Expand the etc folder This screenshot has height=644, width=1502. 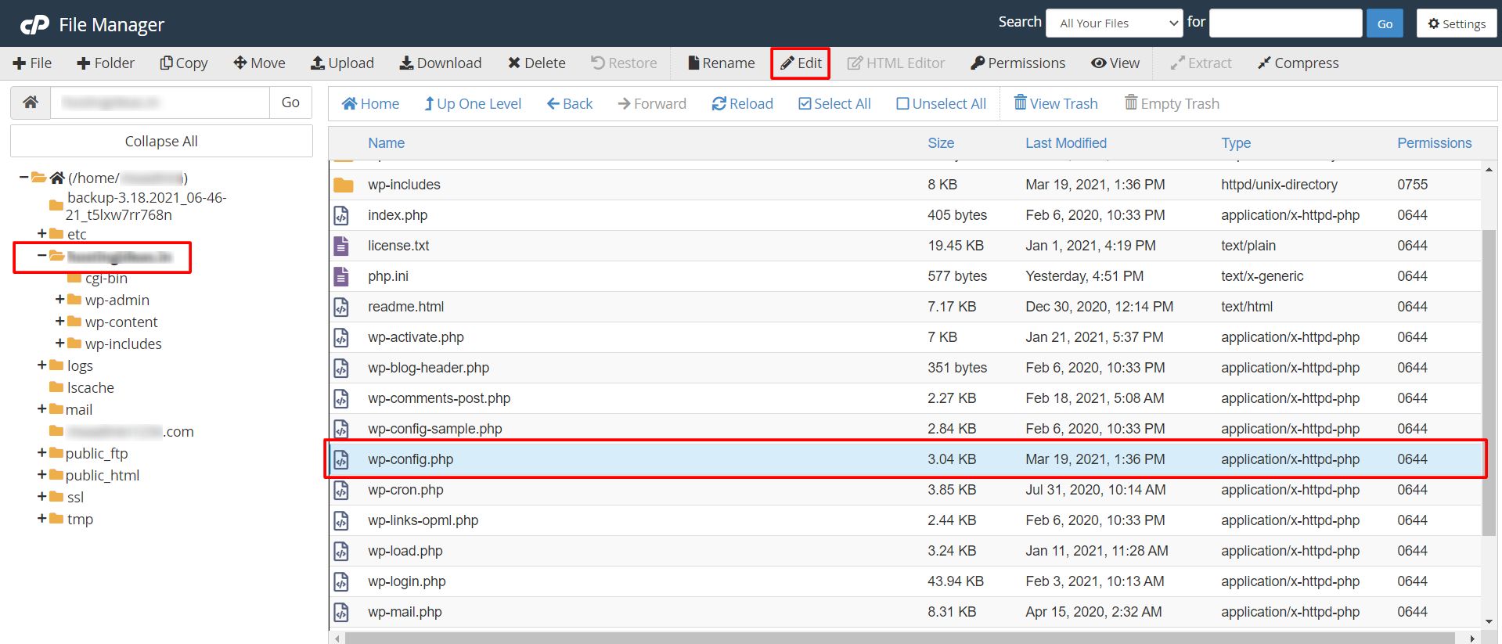coord(41,233)
